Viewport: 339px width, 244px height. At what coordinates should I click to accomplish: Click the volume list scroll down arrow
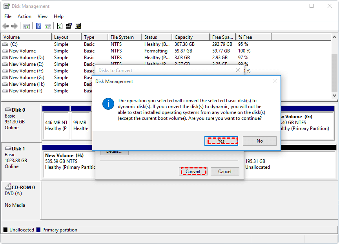(334, 95)
